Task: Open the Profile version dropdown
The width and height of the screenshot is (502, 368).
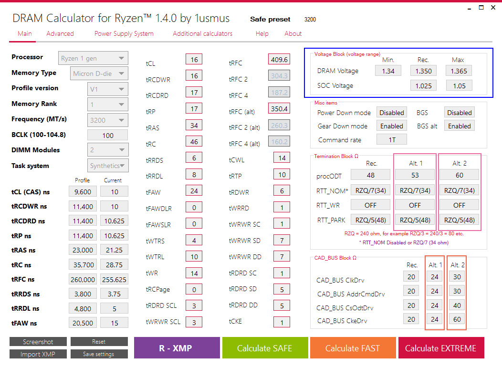Action: 107,89
